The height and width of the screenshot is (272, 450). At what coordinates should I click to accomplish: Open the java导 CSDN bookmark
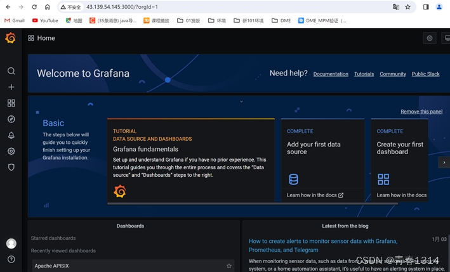tap(113, 21)
